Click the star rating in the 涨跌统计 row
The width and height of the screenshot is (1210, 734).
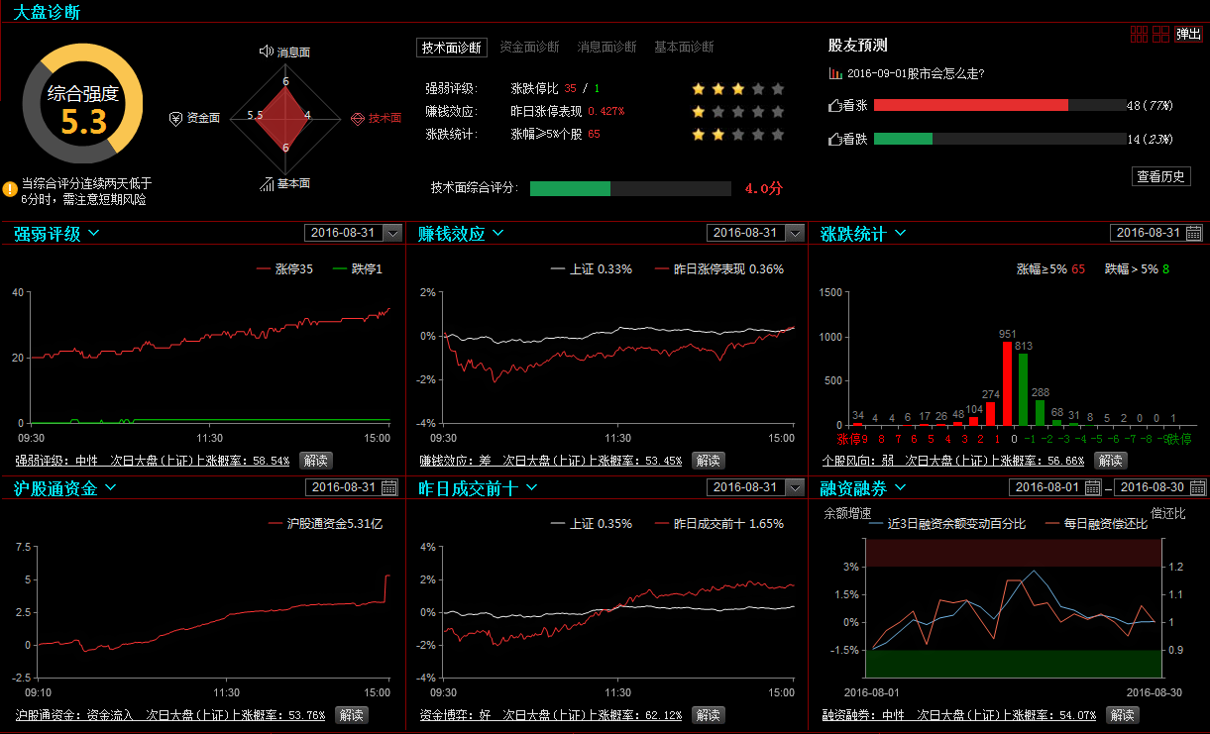[738, 134]
